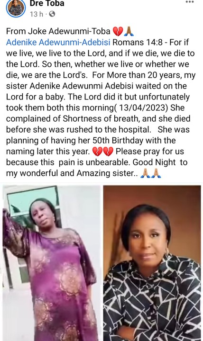The height and width of the screenshot is (341, 203).
Task: Click the 'Romans 14:8' verse reference
Action: pos(138,42)
